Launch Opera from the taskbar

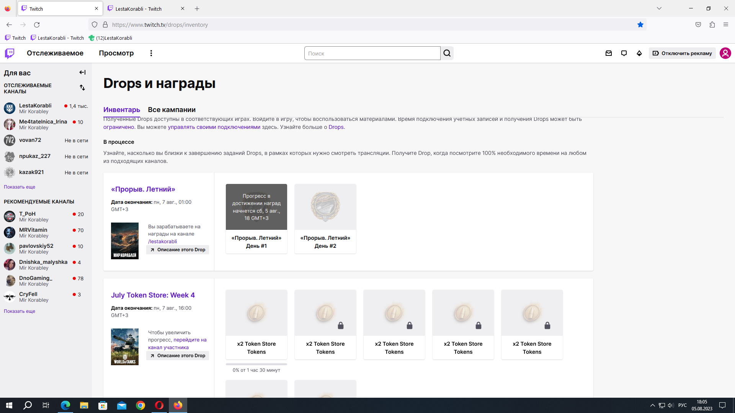click(159, 405)
